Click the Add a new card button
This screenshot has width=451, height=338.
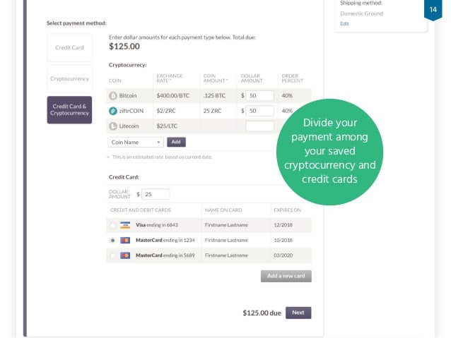(x=286, y=276)
